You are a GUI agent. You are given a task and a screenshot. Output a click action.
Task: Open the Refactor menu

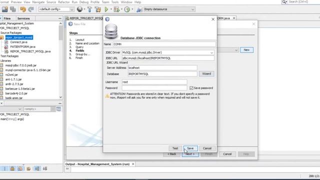coord(64,2)
